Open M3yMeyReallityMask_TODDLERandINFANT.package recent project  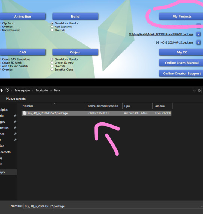(161, 34)
